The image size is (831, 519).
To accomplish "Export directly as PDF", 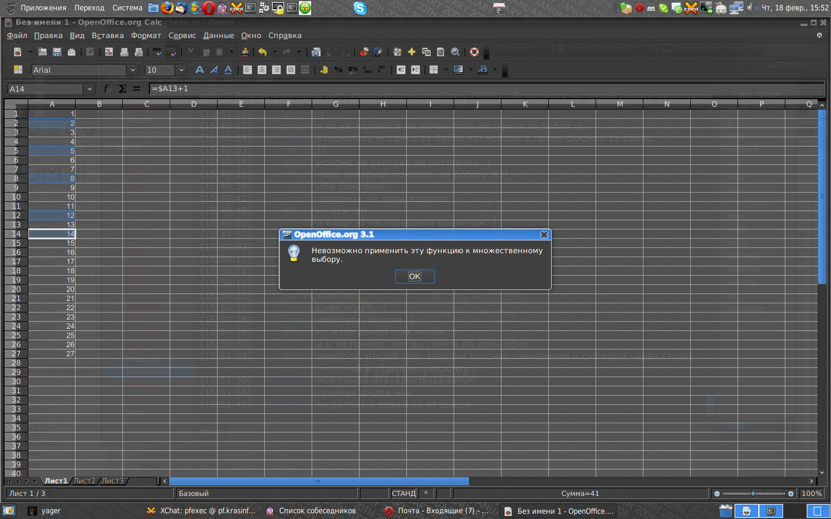I will [109, 52].
